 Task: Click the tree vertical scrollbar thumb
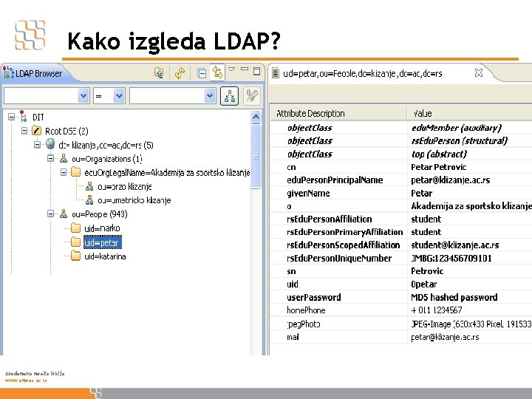(256, 156)
